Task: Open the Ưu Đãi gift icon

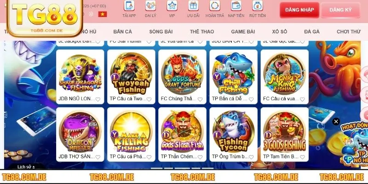Action: coord(193,6)
